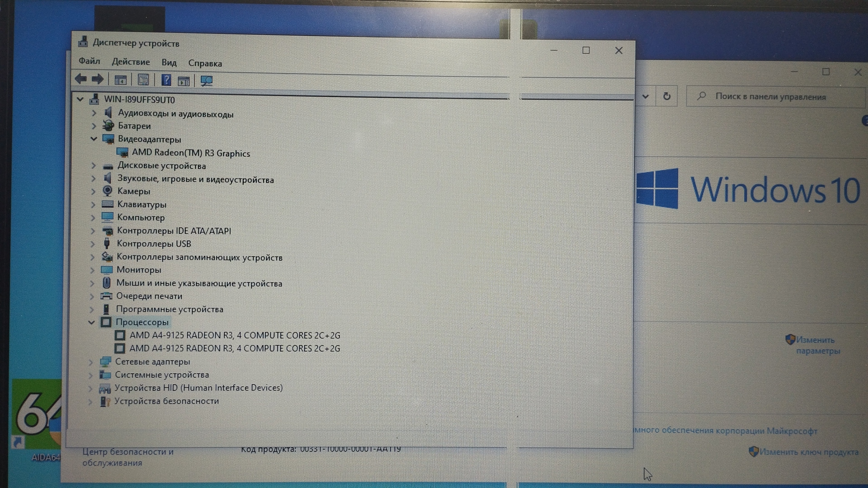Open the Файл menu
The width and height of the screenshot is (868, 488).
pos(90,61)
